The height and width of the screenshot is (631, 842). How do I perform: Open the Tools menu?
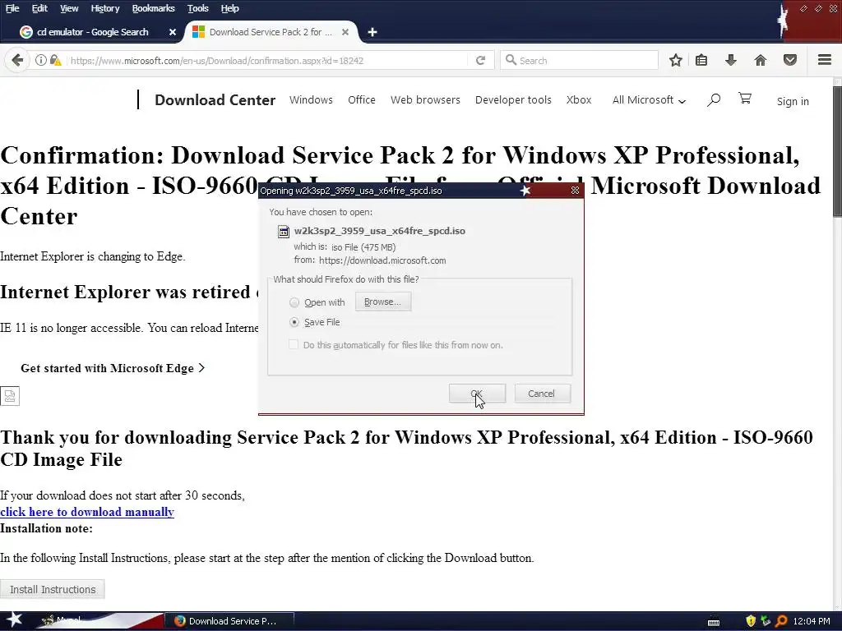(x=197, y=8)
